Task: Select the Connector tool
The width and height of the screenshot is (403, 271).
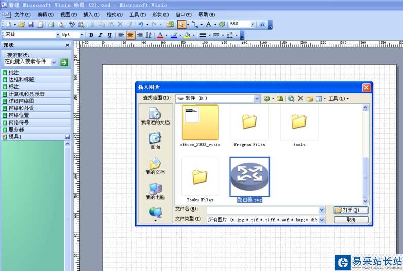Action: [195, 25]
